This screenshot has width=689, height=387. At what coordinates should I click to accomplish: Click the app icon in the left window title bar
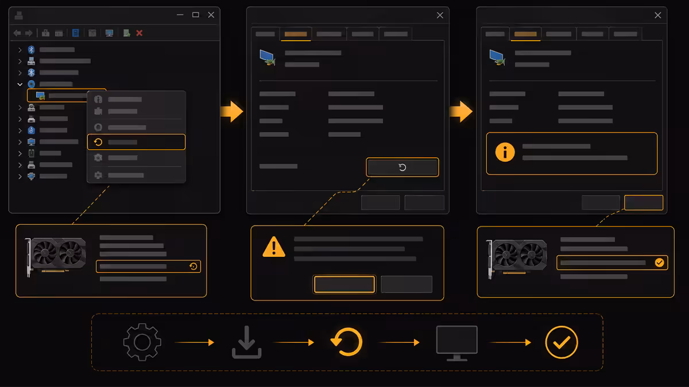pos(18,15)
